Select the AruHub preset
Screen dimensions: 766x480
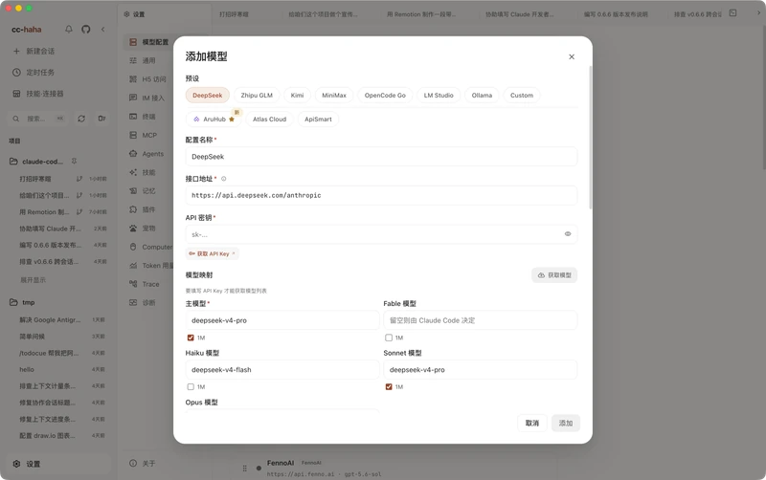pyautogui.click(x=214, y=119)
